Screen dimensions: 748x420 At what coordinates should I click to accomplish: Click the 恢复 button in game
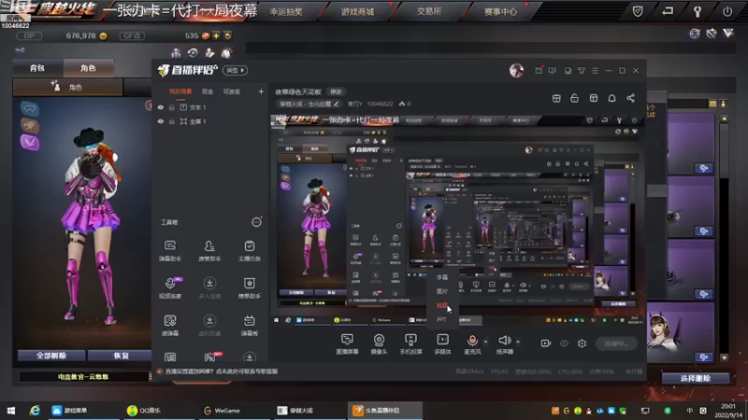121,356
